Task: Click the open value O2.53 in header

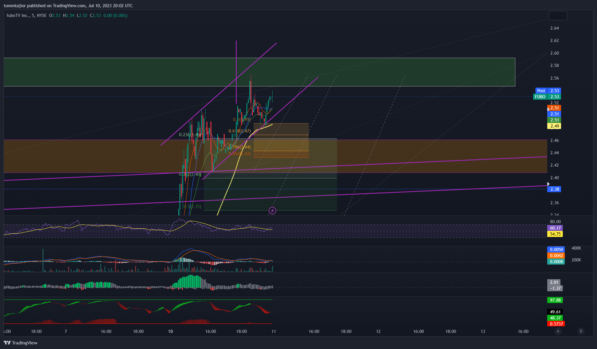Action: [55, 16]
